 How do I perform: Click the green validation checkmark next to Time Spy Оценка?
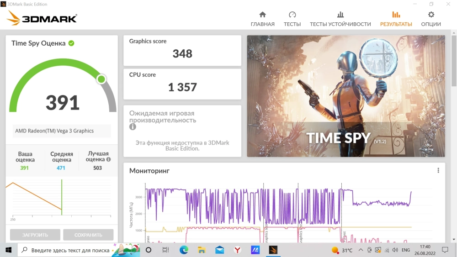(71, 43)
